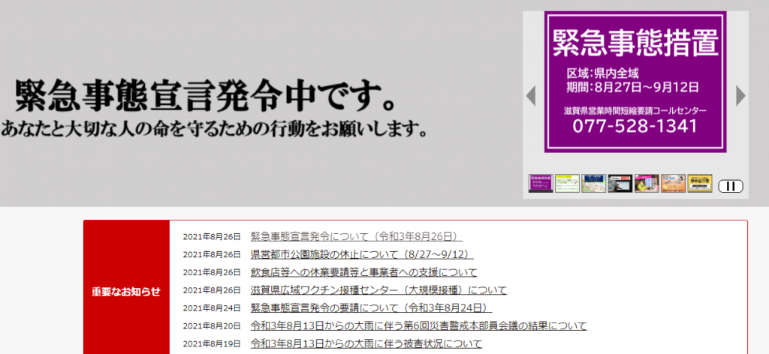
Task: Open 第6回災害警戒本部員会議の結果 link
Action: click(418, 326)
